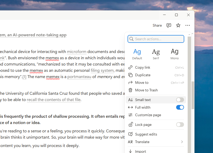Focus the Search actions input field

156,39
